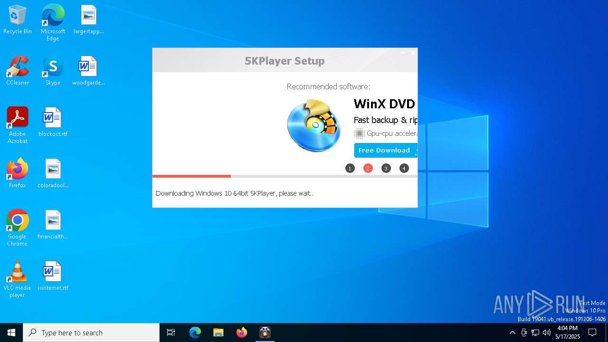The image size is (608, 342).
Task: Click the Meet Now tray icon
Action: point(524,332)
